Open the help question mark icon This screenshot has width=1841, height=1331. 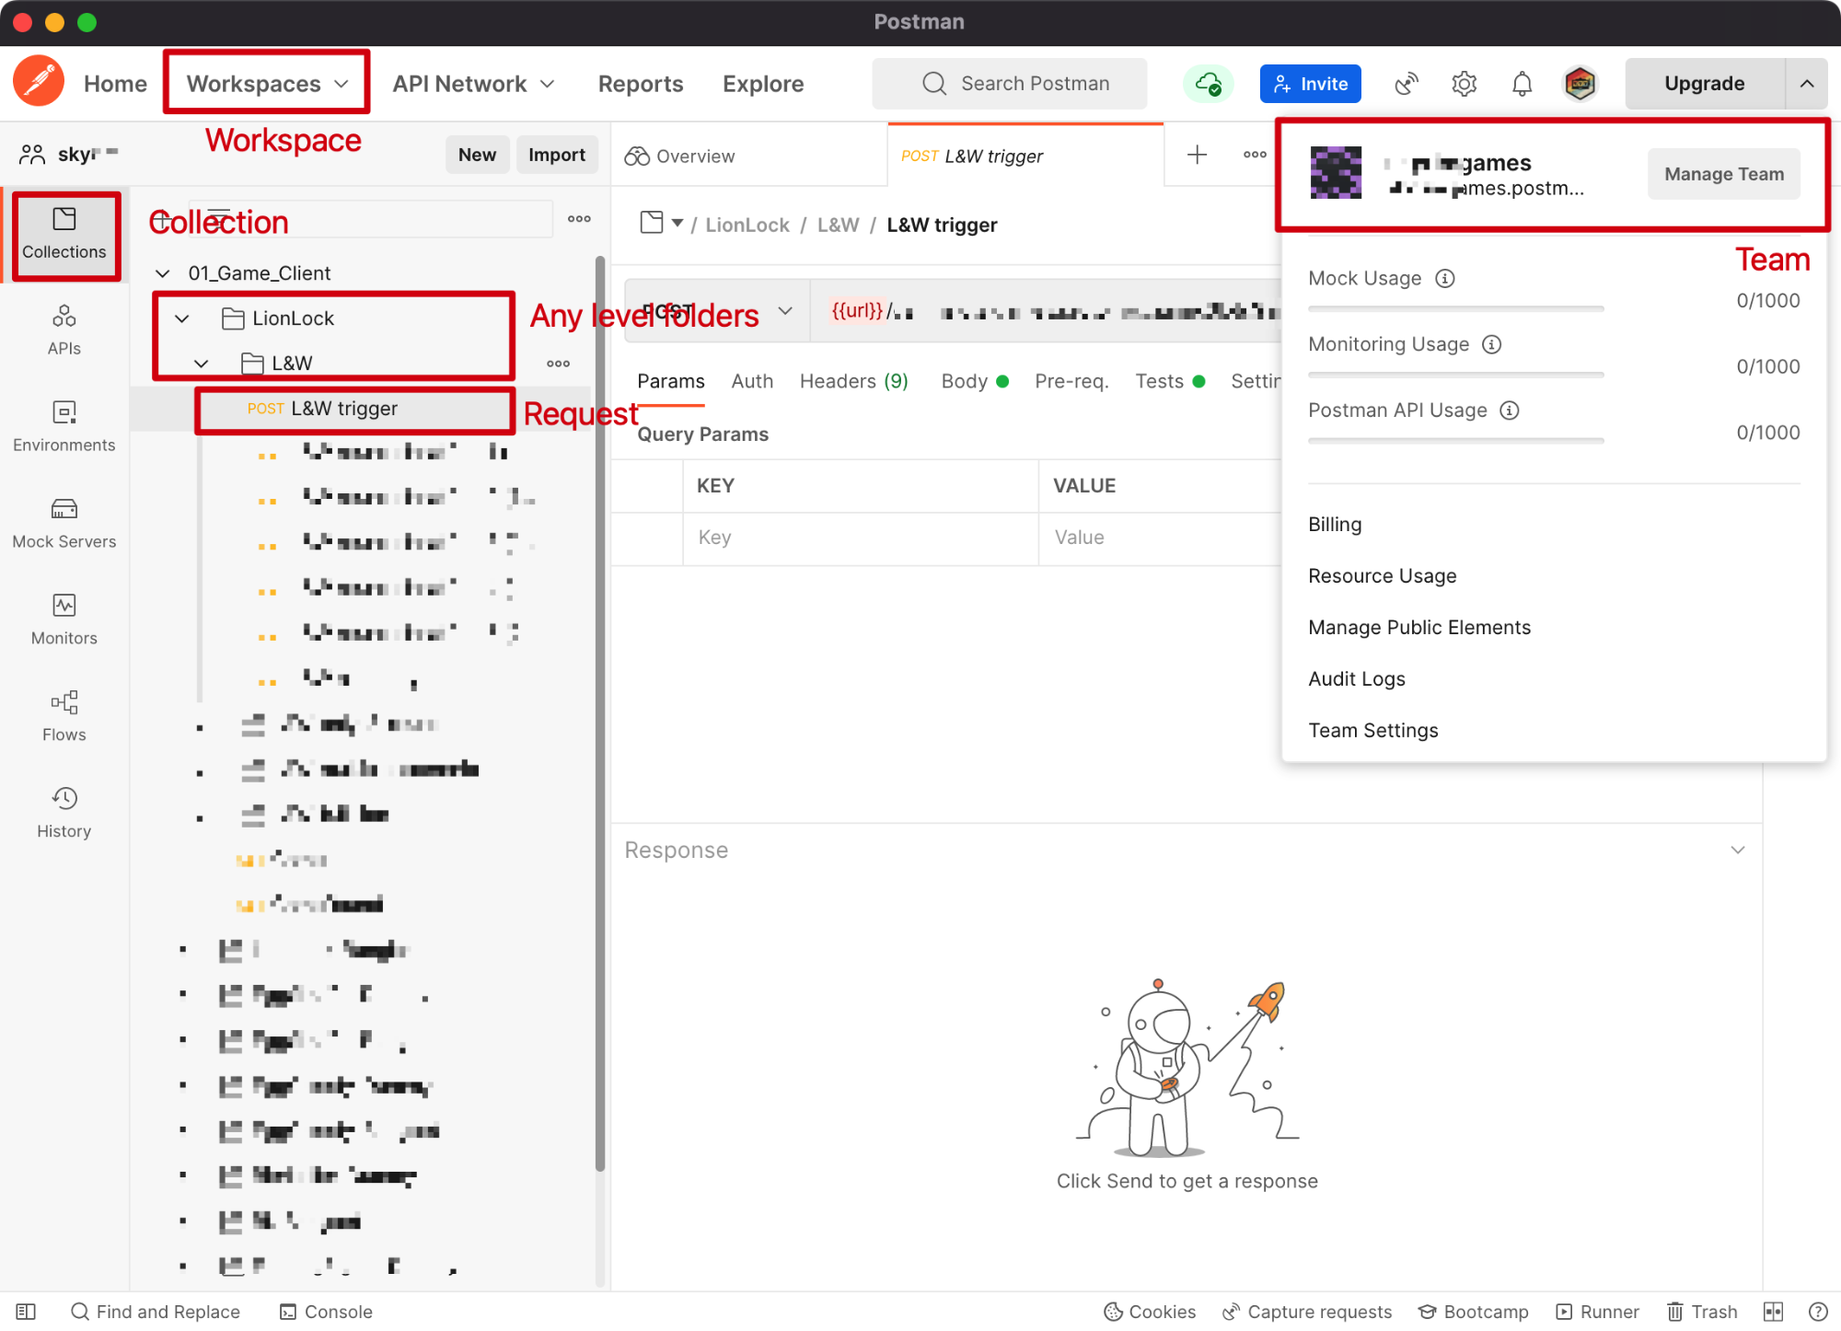(x=1818, y=1312)
